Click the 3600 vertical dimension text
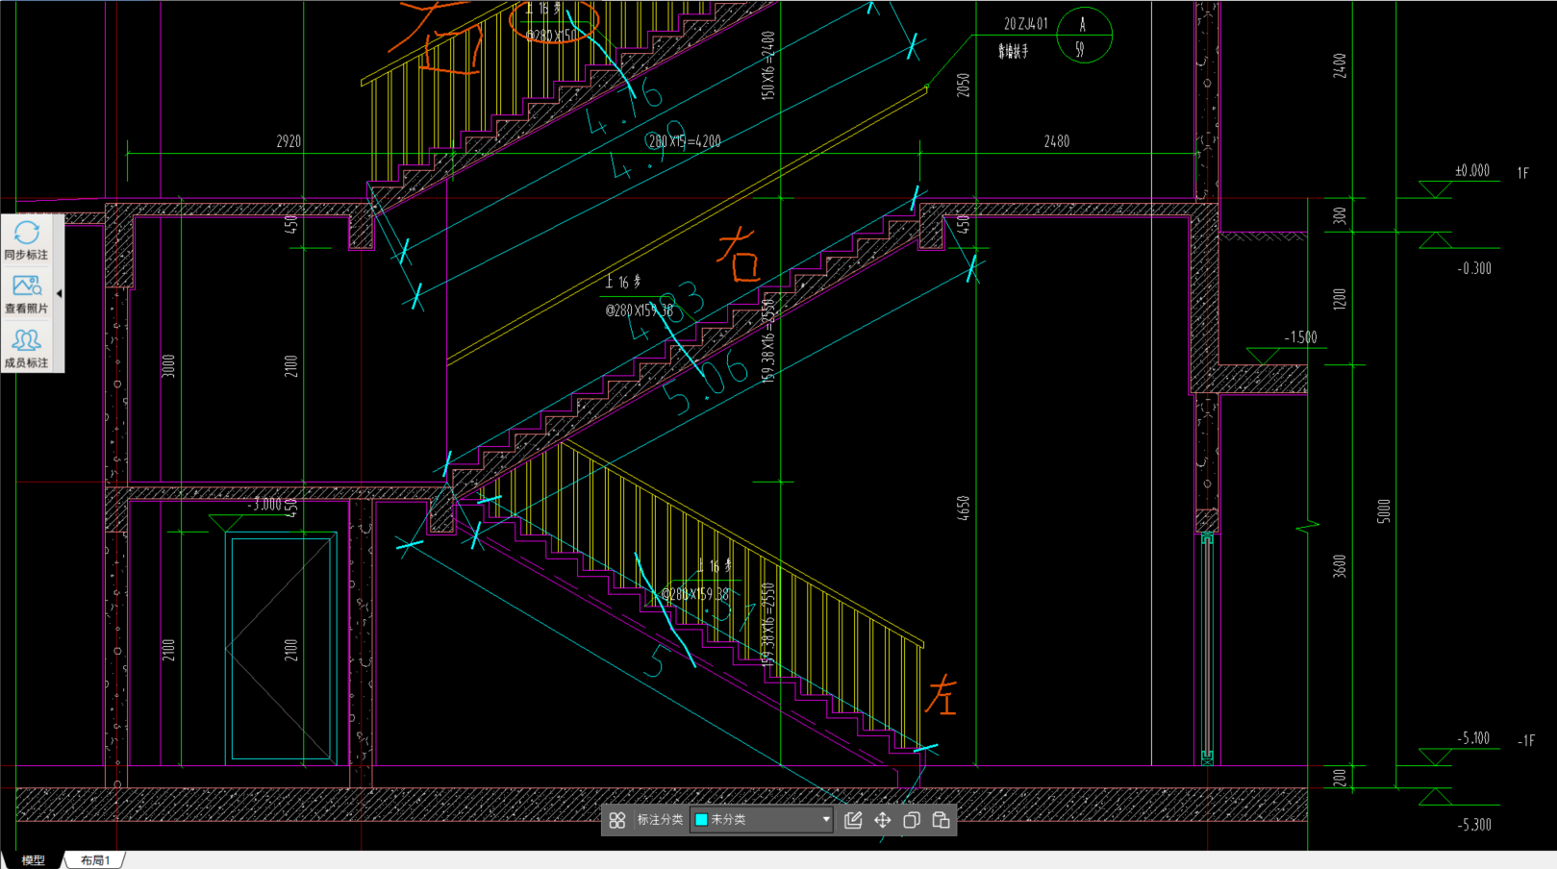This screenshot has height=869, width=1557. tap(1340, 566)
